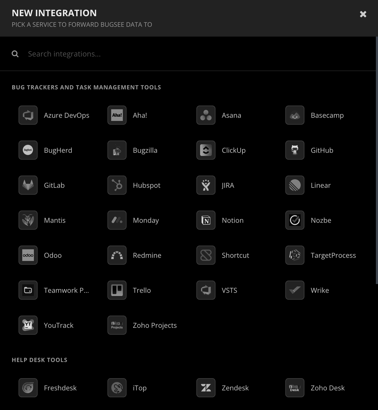Choose the Linear label text

point(321,185)
